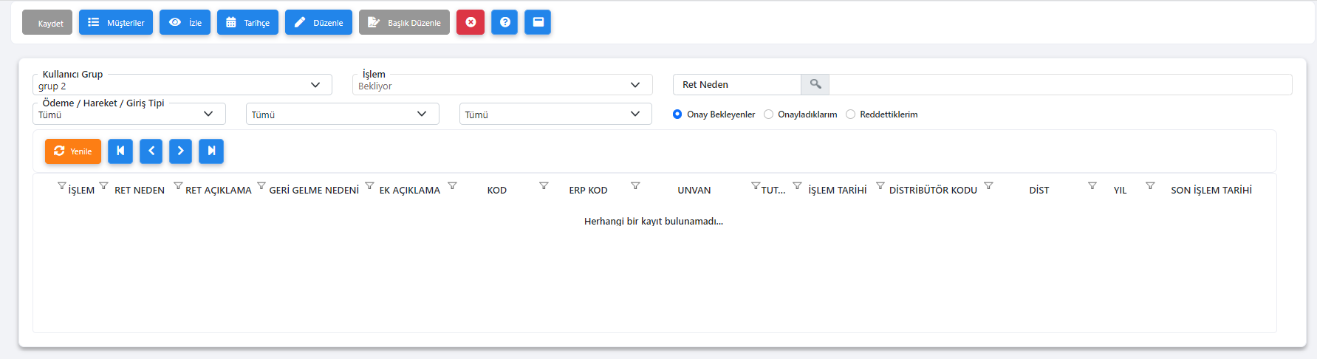1317x359 pixels.
Task: Click the Müşteriler button
Action: coord(116,22)
